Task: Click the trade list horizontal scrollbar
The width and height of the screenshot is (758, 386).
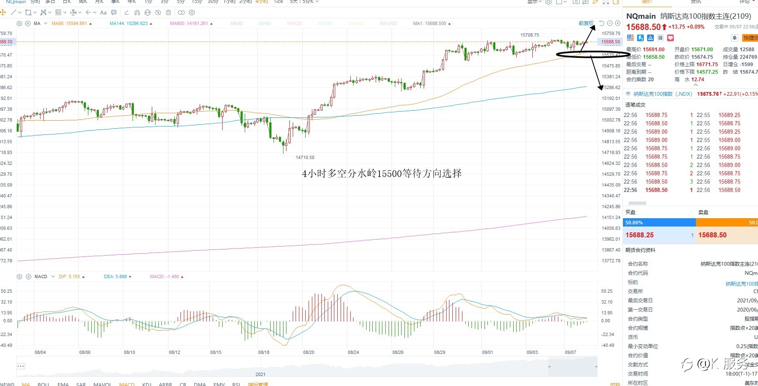Action: (x=637, y=203)
